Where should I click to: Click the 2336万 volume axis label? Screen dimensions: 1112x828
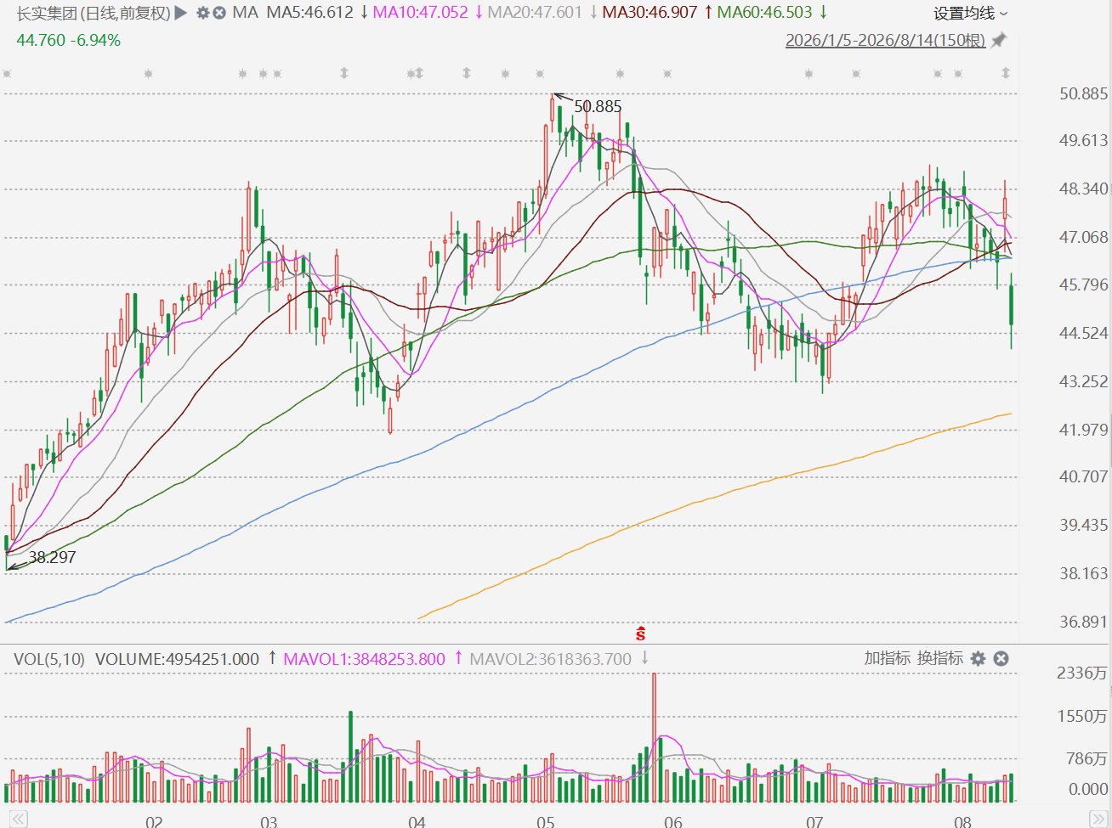tap(1082, 673)
